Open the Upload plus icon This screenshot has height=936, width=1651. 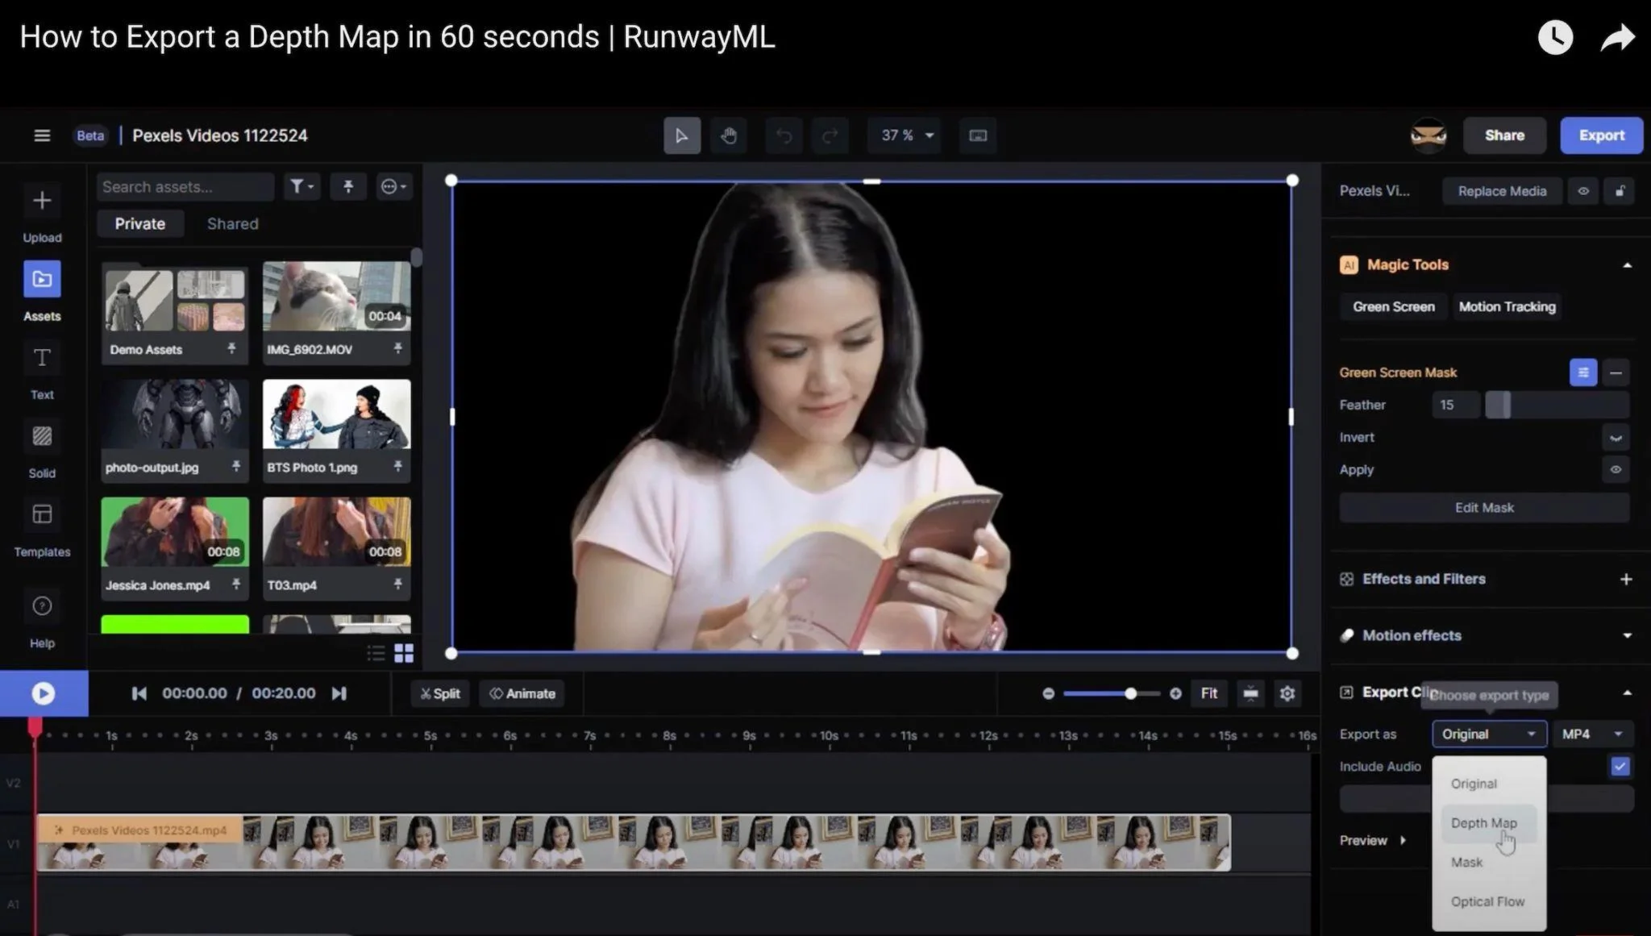[42, 201]
